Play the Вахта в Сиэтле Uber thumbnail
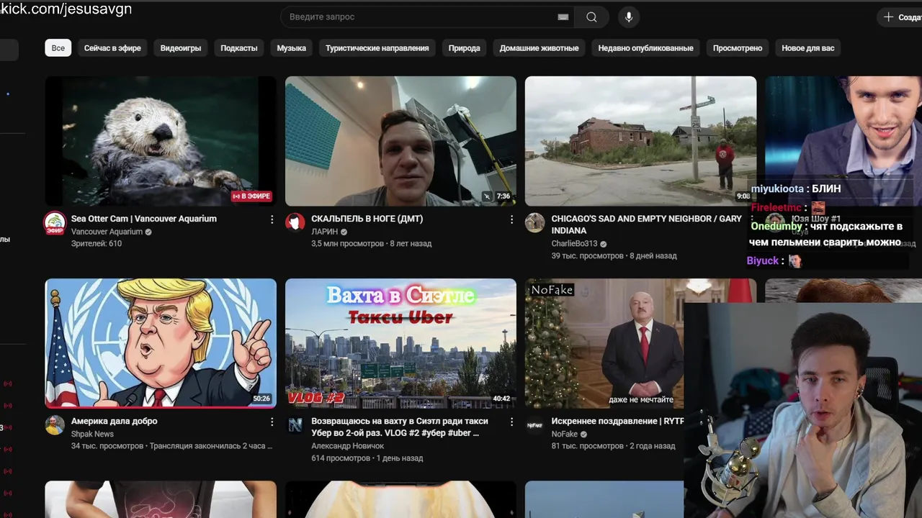The width and height of the screenshot is (922, 518). pyautogui.click(x=400, y=343)
